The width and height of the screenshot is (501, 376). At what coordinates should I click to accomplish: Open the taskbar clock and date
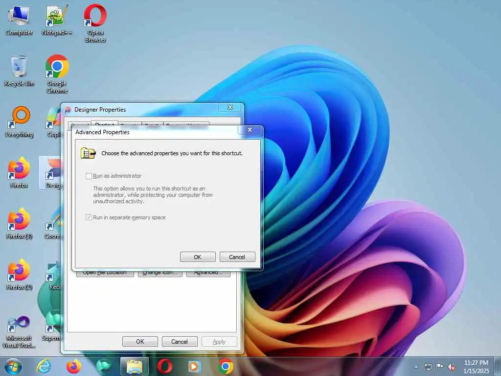click(x=476, y=367)
